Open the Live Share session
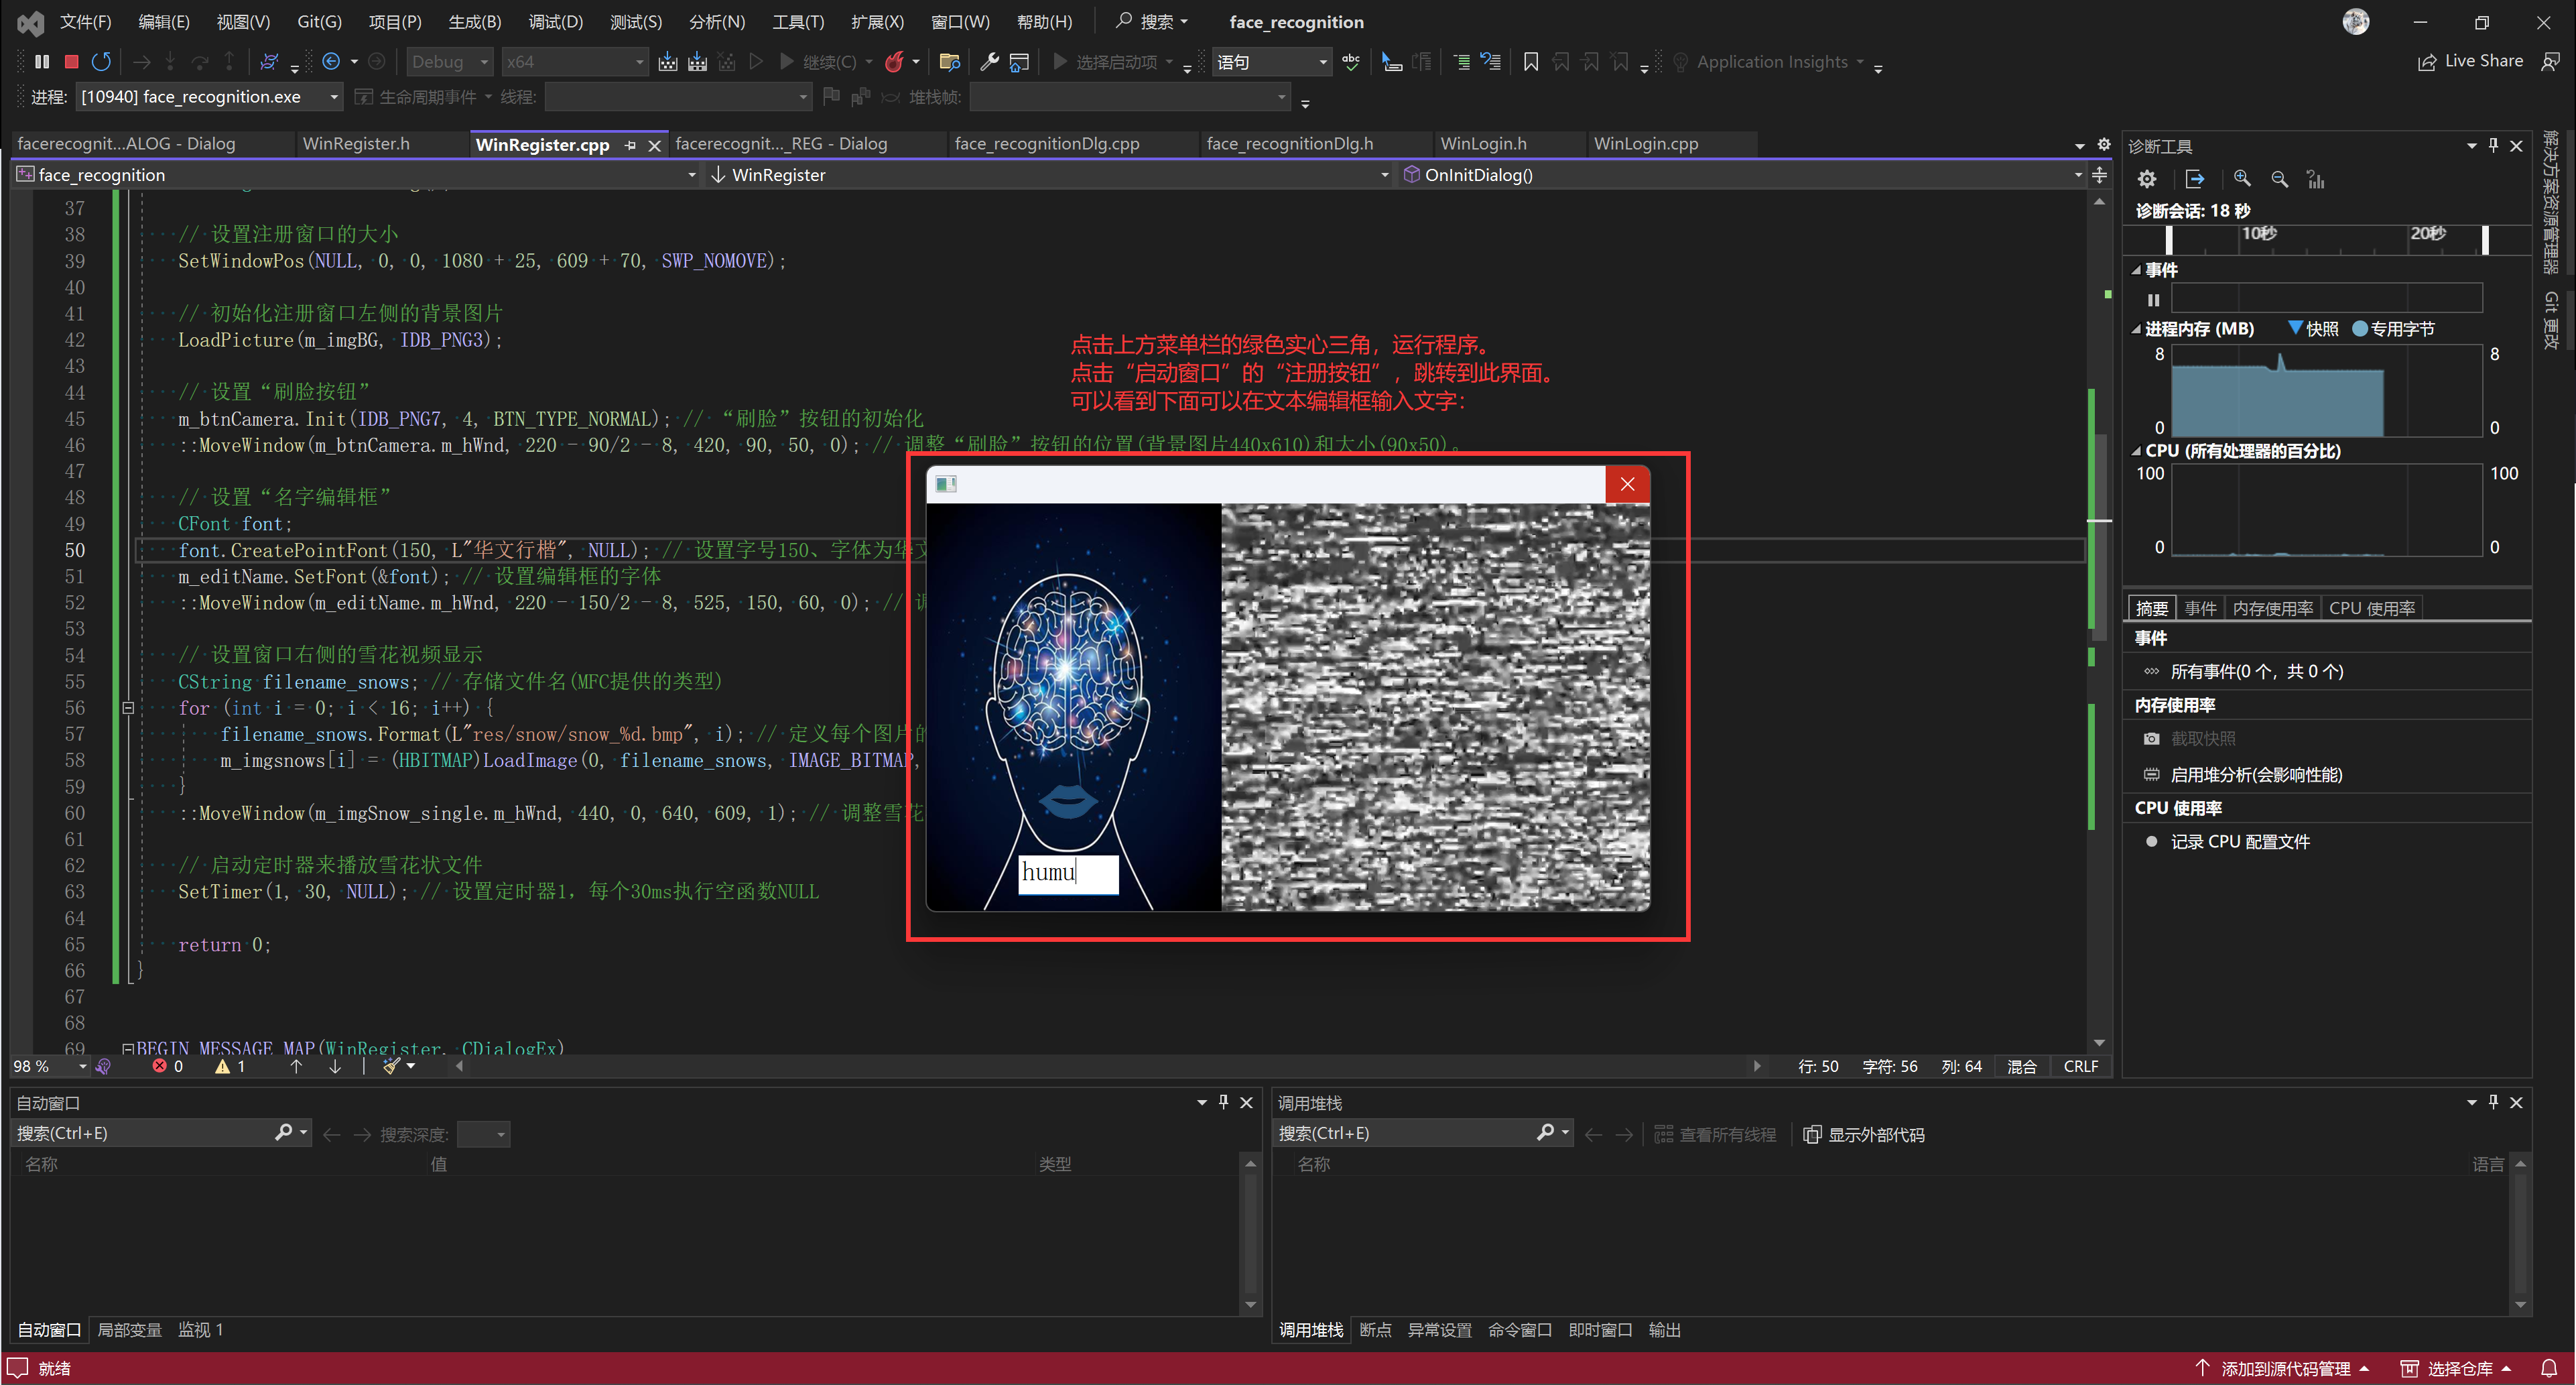Screen dimensions: 2576x1385 tap(2470, 62)
